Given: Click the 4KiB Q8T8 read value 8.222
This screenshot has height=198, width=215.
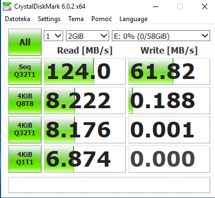Looking at the screenshot, I should point(85,101).
